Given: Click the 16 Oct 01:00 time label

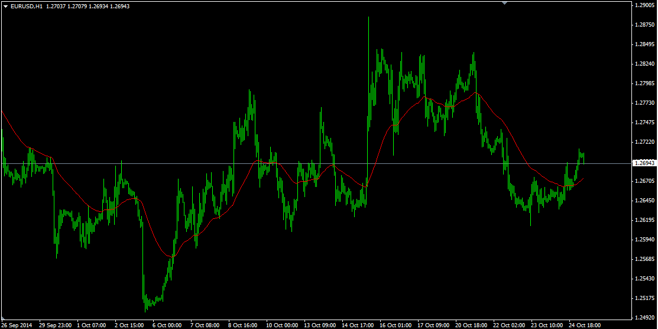Looking at the screenshot, I should pyautogui.click(x=396, y=325).
